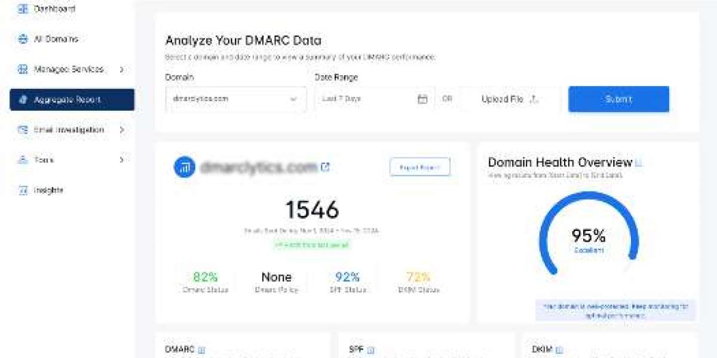Open the Domain dropdown showing dmarclytics.com
Viewport: 717px width, 358px height.
pos(236,99)
